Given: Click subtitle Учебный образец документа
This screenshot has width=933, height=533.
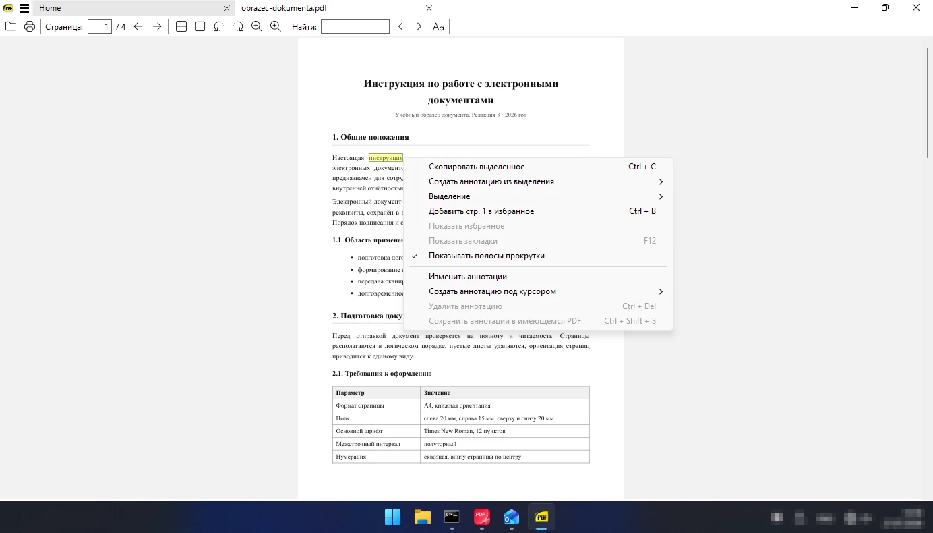Looking at the screenshot, I should point(461,115).
